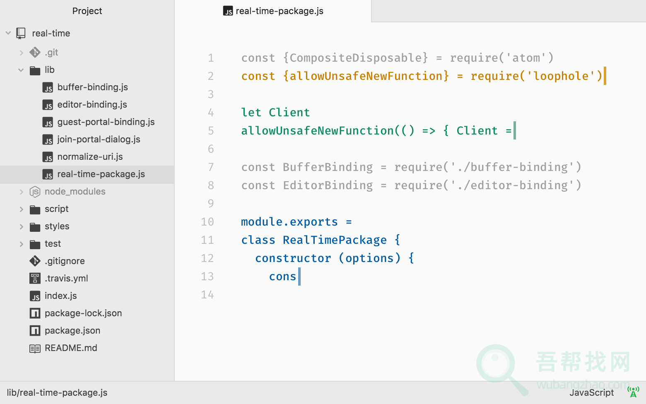Viewport: 646px width, 404px height.
Task: Select the Project panel header
Action: 87,11
